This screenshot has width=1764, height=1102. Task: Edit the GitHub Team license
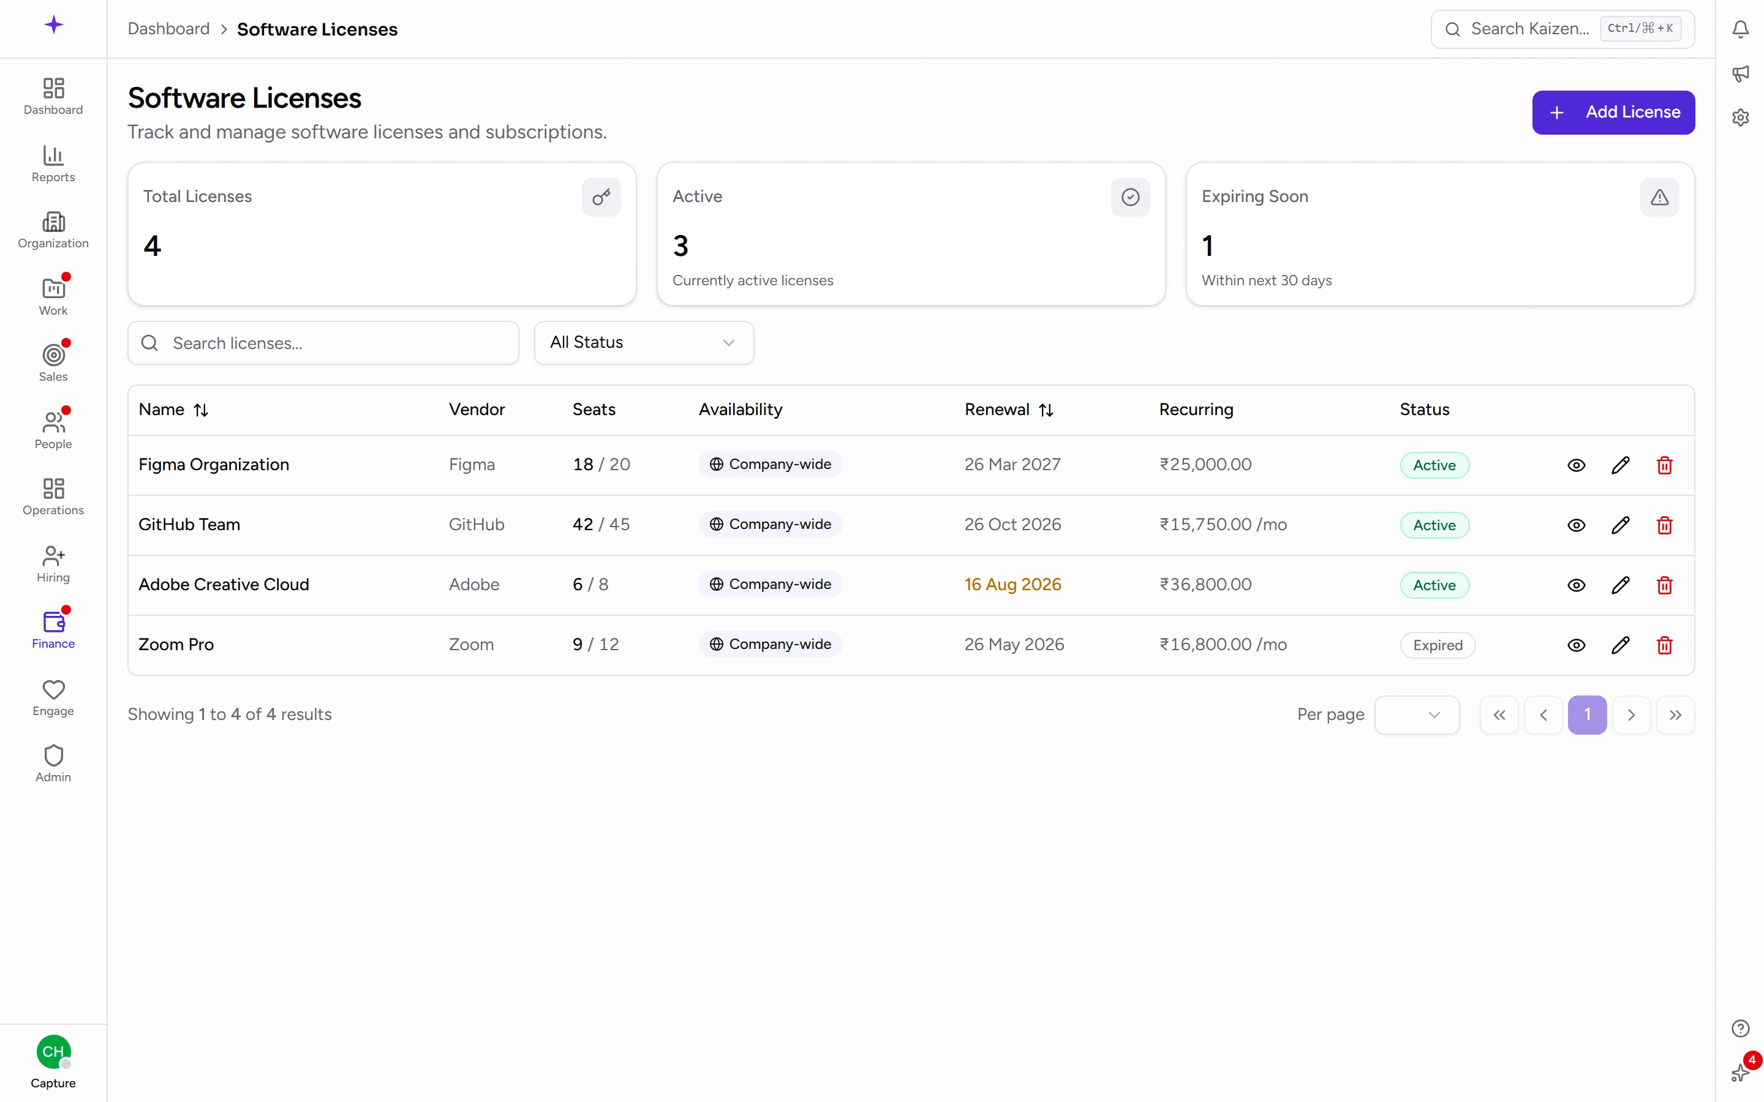tap(1621, 525)
